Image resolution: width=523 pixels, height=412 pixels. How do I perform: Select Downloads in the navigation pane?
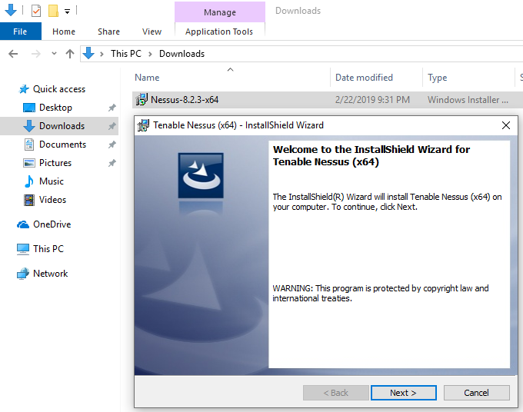(x=62, y=126)
